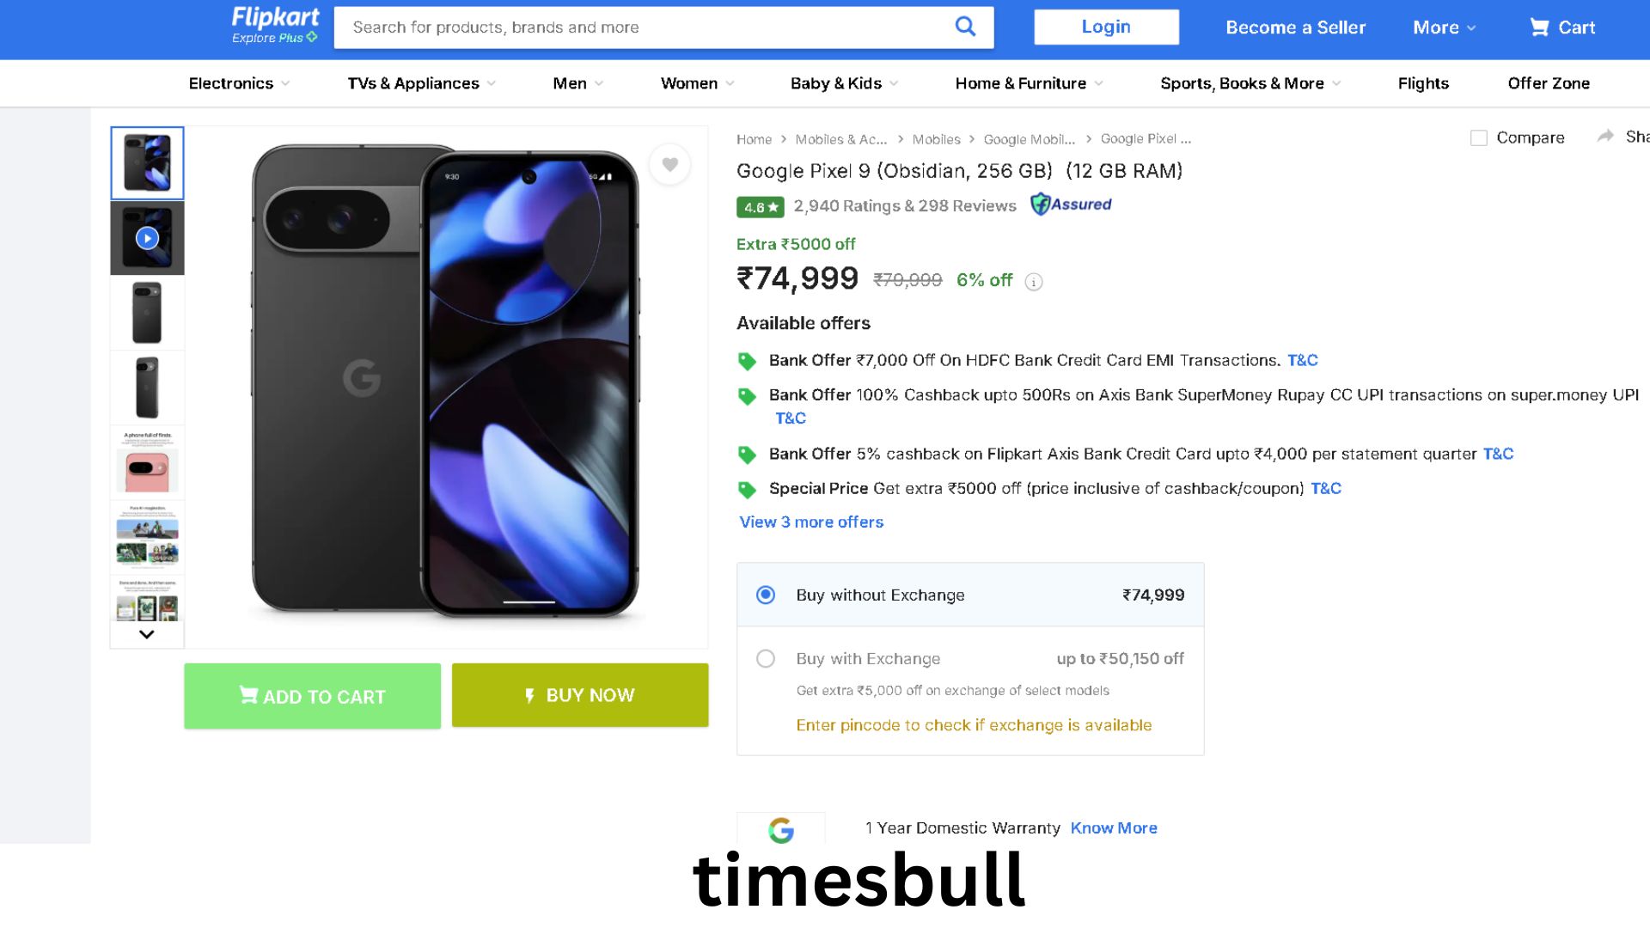
Task: Tick the Compare checkbox
Action: (x=1478, y=138)
